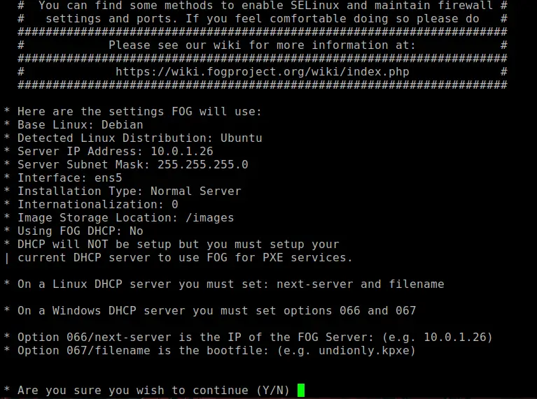Image resolution: width=537 pixels, height=399 pixels.
Task: Click the SELinux and firewall notice line
Action: point(263,6)
